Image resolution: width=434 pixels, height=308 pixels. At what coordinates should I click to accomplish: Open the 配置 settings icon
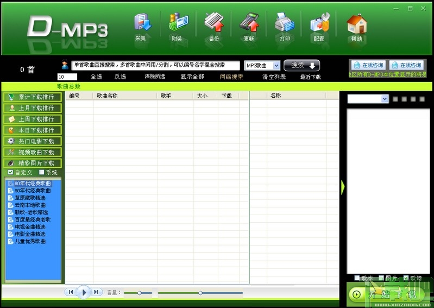coord(319,27)
